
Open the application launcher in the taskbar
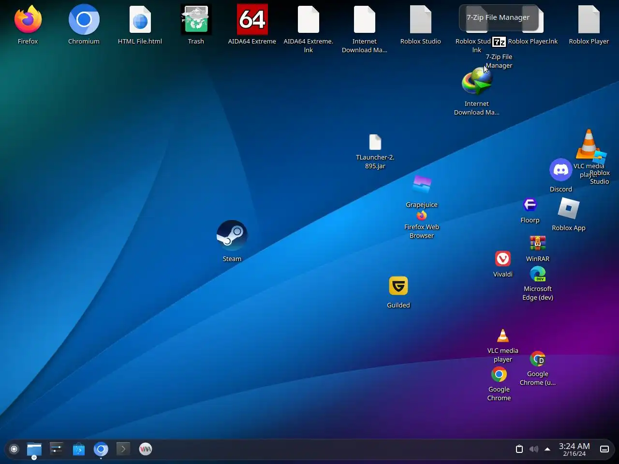click(14, 449)
